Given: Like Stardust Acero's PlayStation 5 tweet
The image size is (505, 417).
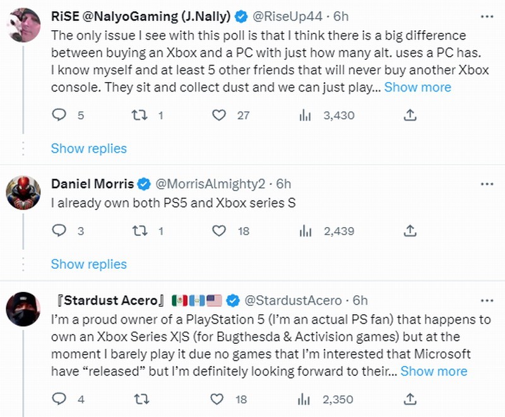Looking at the screenshot, I should (x=219, y=399).
